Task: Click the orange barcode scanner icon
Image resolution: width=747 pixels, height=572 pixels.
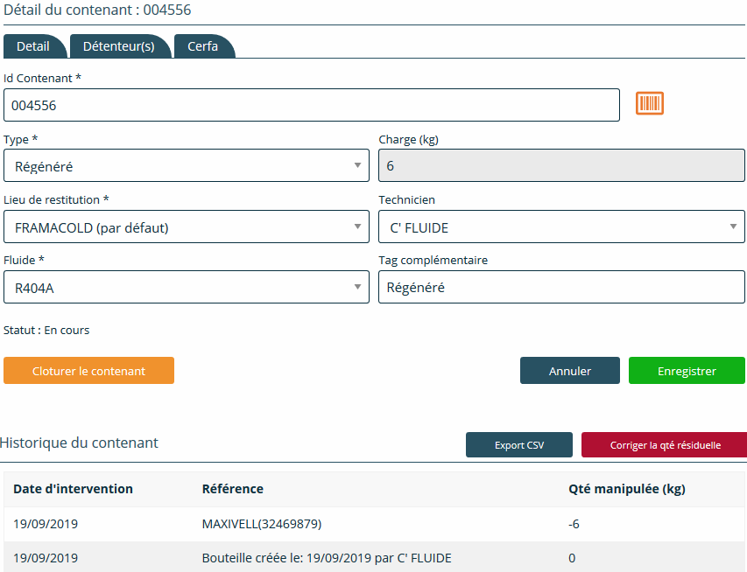Action: pyautogui.click(x=649, y=104)
